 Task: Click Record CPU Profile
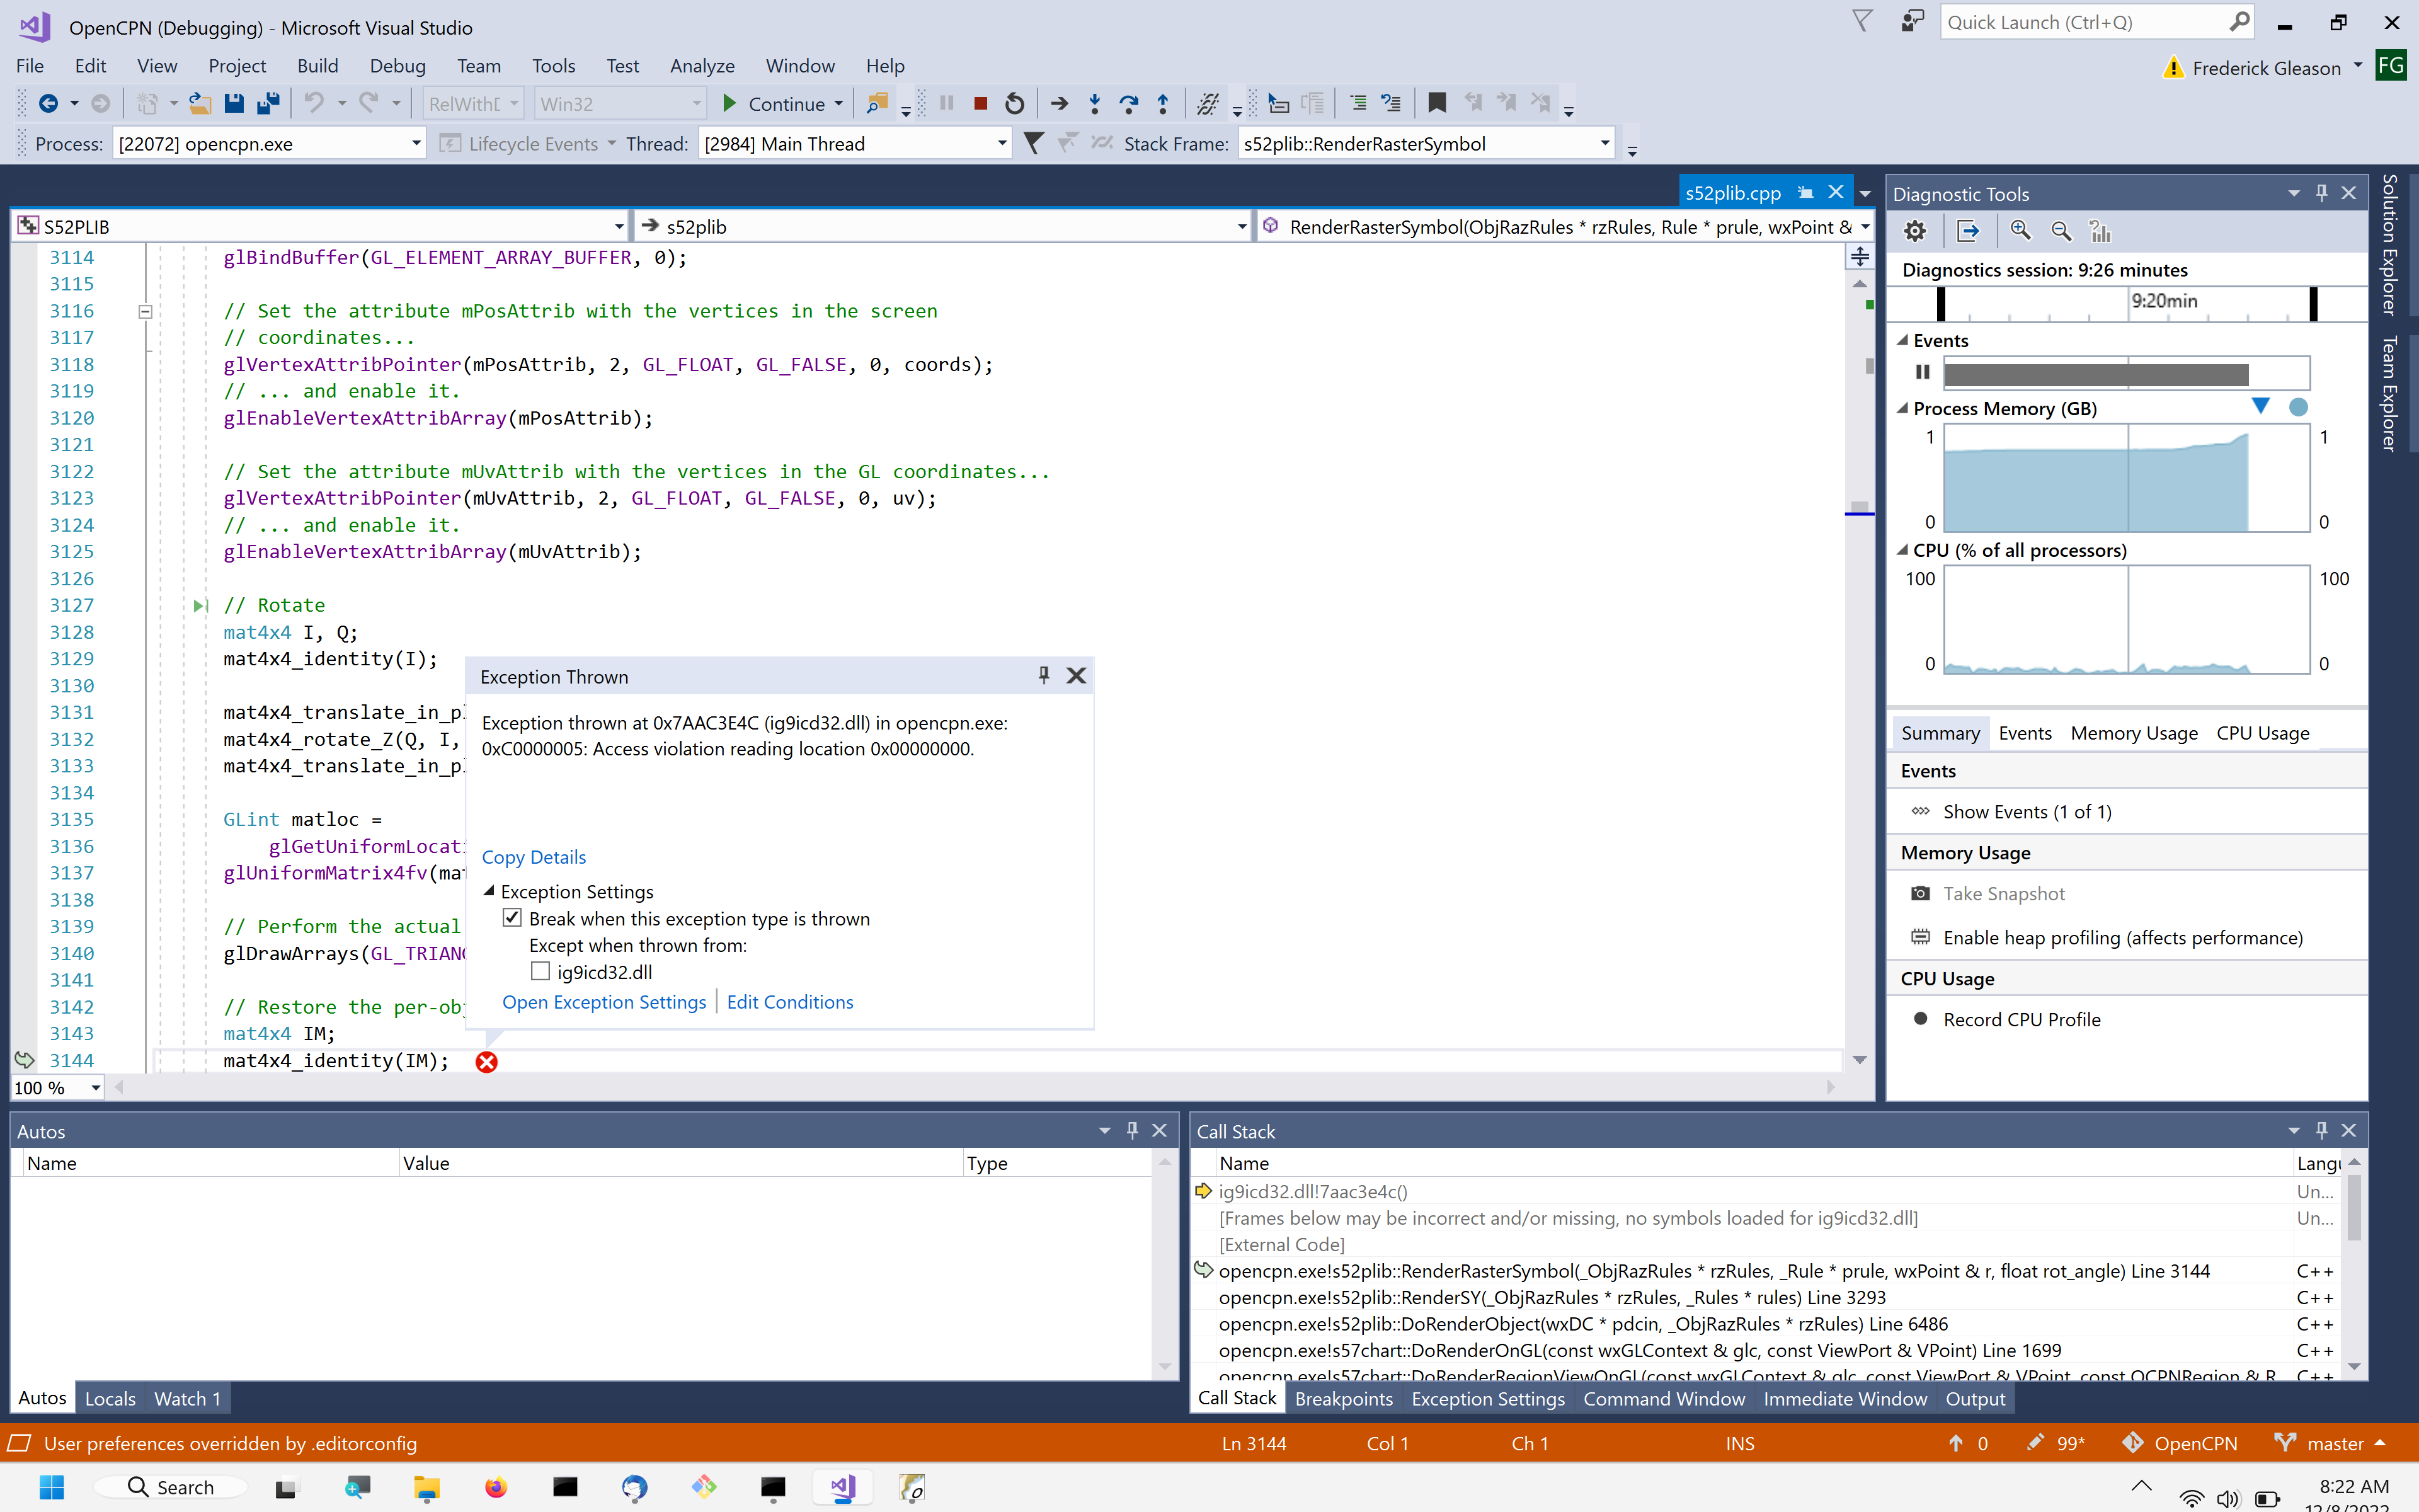[2021, 1019]
